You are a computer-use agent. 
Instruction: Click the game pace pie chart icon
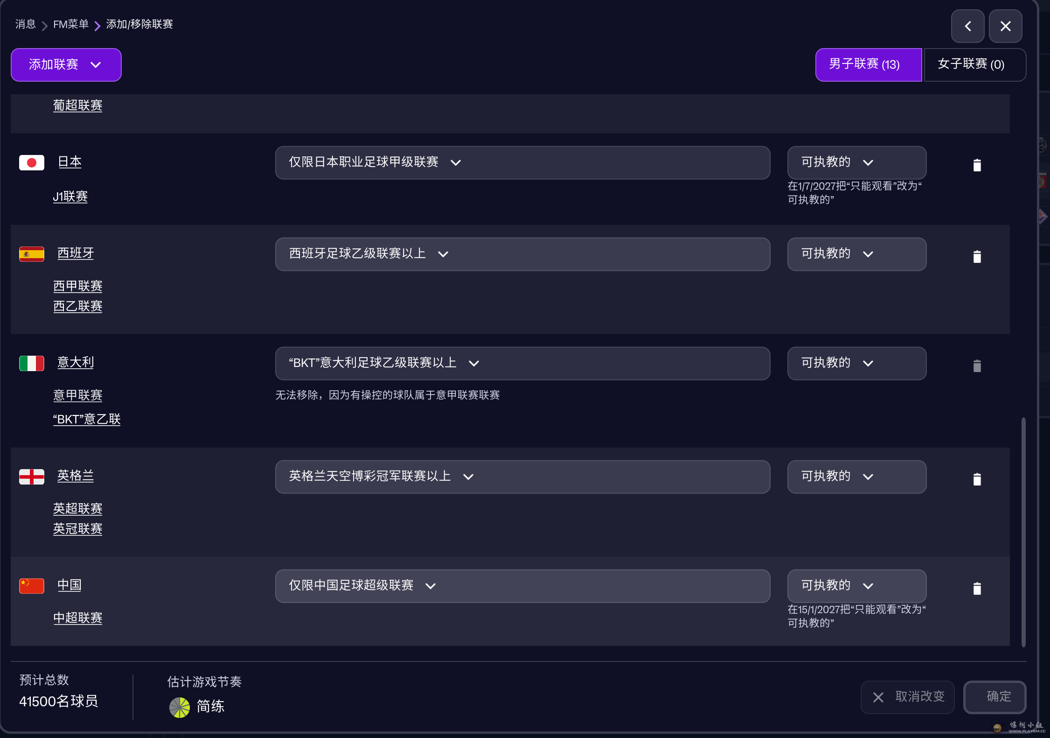click(179, 707)
